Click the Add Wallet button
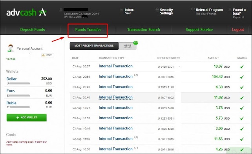The image size is (252, 154). 27,118
